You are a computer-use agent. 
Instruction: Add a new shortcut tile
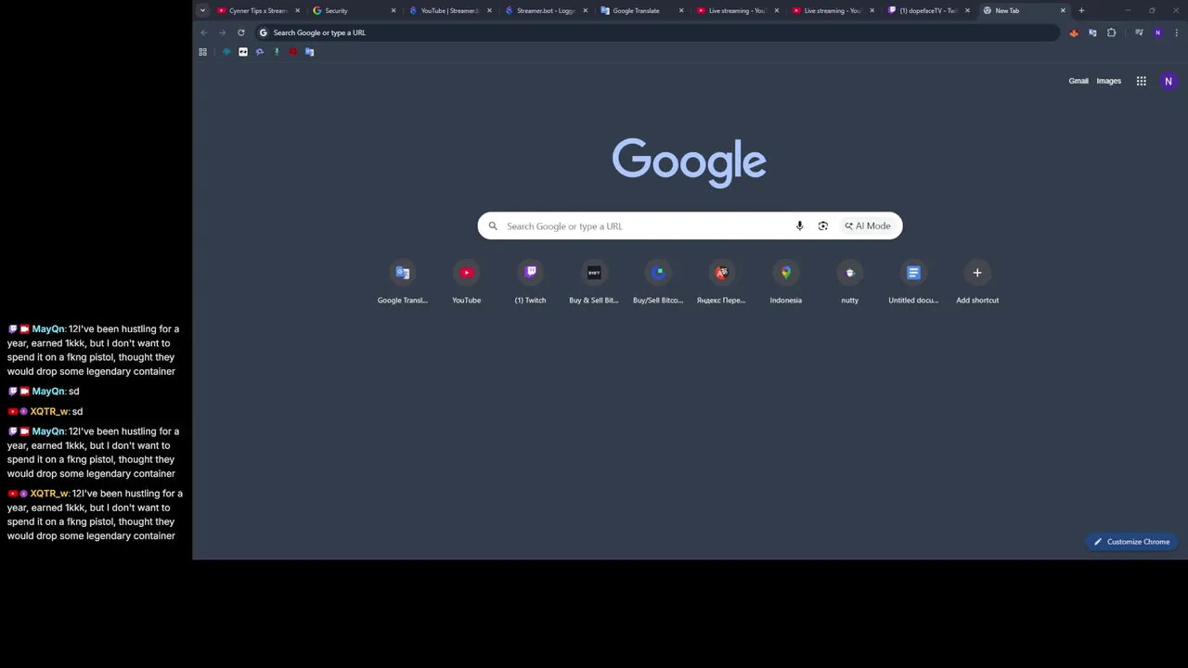tap(977, 282)
